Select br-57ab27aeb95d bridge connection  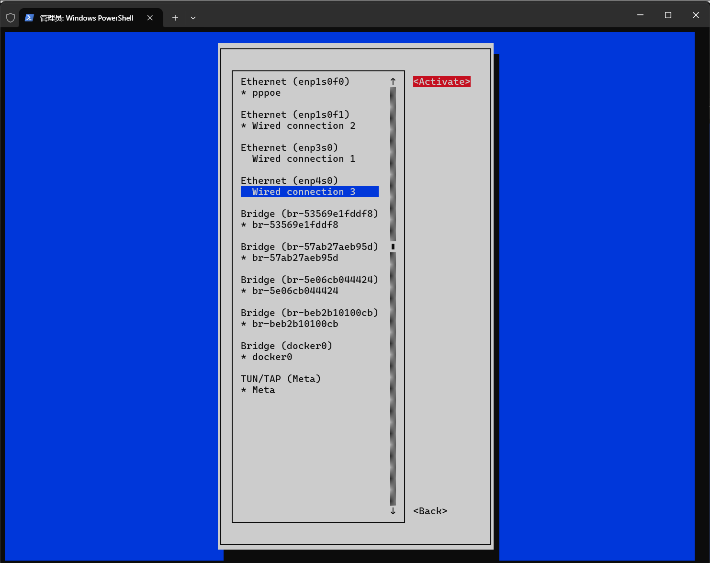click(x=295, y=258)
